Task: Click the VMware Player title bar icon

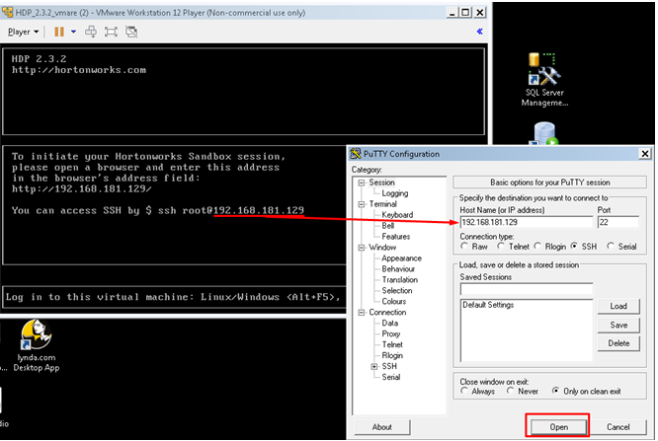Action: tap(7, 12)
